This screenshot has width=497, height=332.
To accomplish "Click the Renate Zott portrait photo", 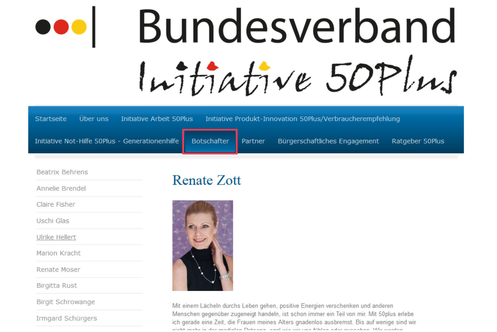I will (x=203, y=246).
